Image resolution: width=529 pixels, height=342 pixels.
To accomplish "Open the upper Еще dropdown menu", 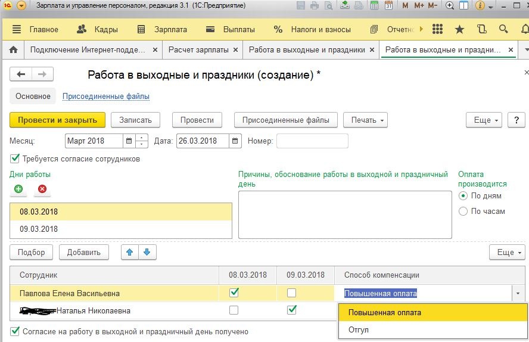I will 484,120.
